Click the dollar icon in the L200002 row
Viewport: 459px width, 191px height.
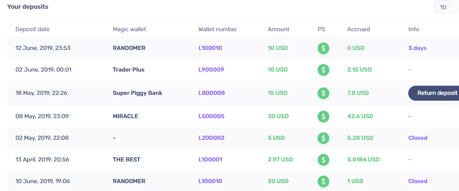point(323,138)
